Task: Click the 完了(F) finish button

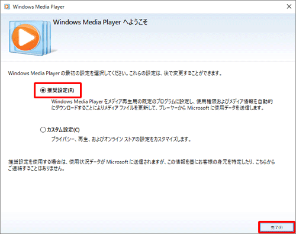Action: click(x=276, y=227)
